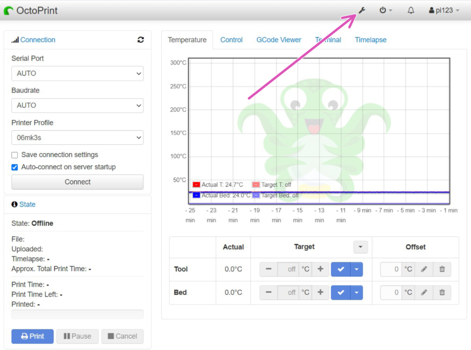Delete the Bed offset
Viewport: 471px width, 350px height.
tap(442, 292)
